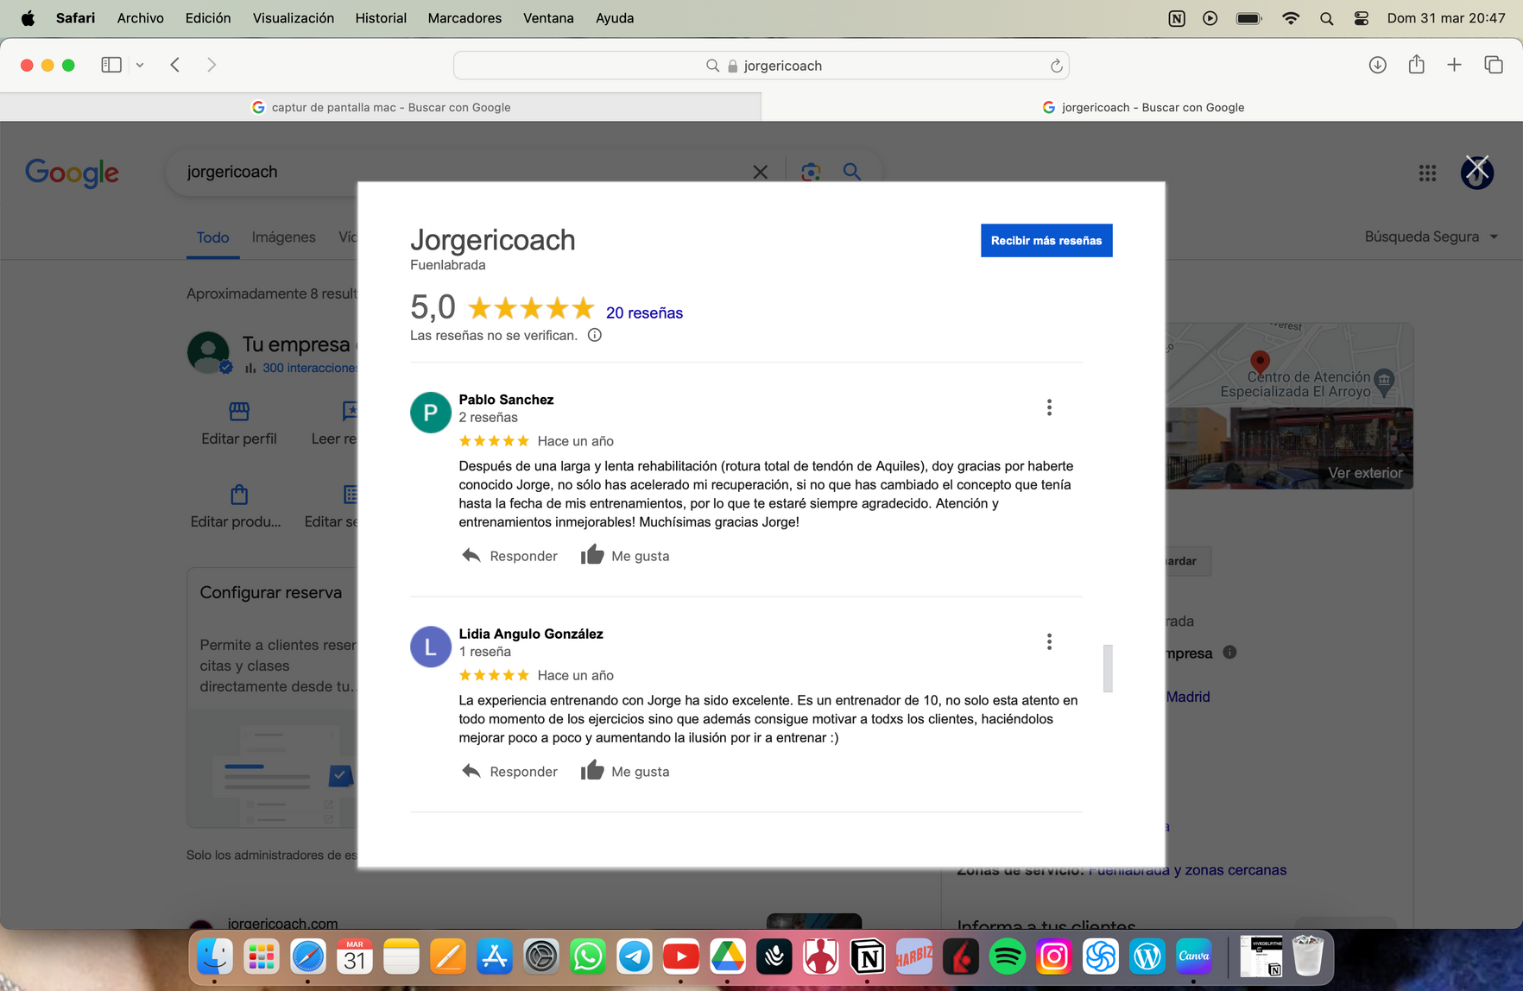Click the reviews dialog scrollbar thumb

point(1108,668)
